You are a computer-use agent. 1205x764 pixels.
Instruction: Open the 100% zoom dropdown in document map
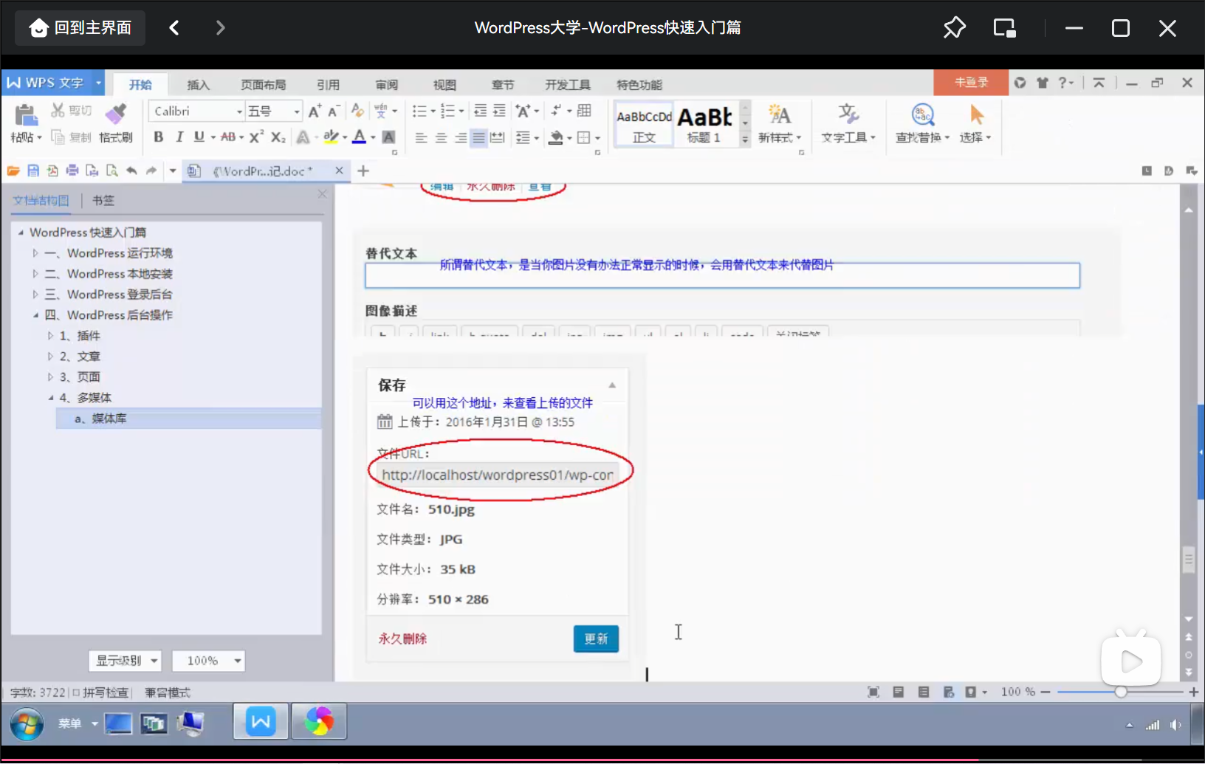(208, 661)
